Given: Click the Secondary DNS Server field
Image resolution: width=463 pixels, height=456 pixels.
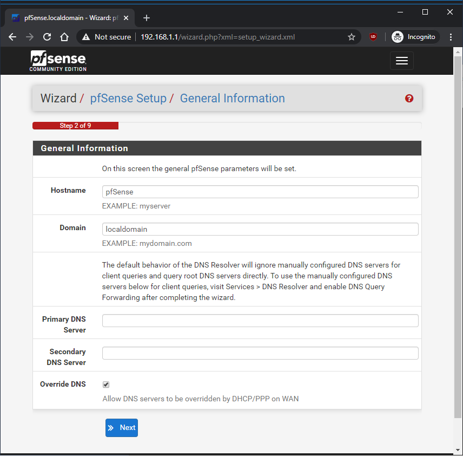Looking at the screenshot, I should [260, 353].
